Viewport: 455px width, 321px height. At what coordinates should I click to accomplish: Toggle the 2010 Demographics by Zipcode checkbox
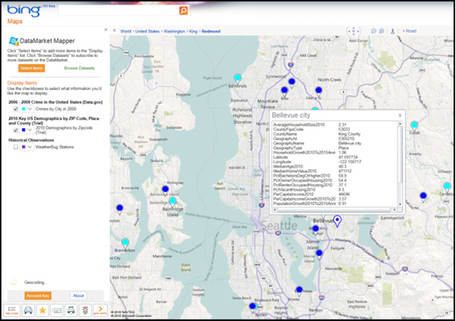[16, 130]
